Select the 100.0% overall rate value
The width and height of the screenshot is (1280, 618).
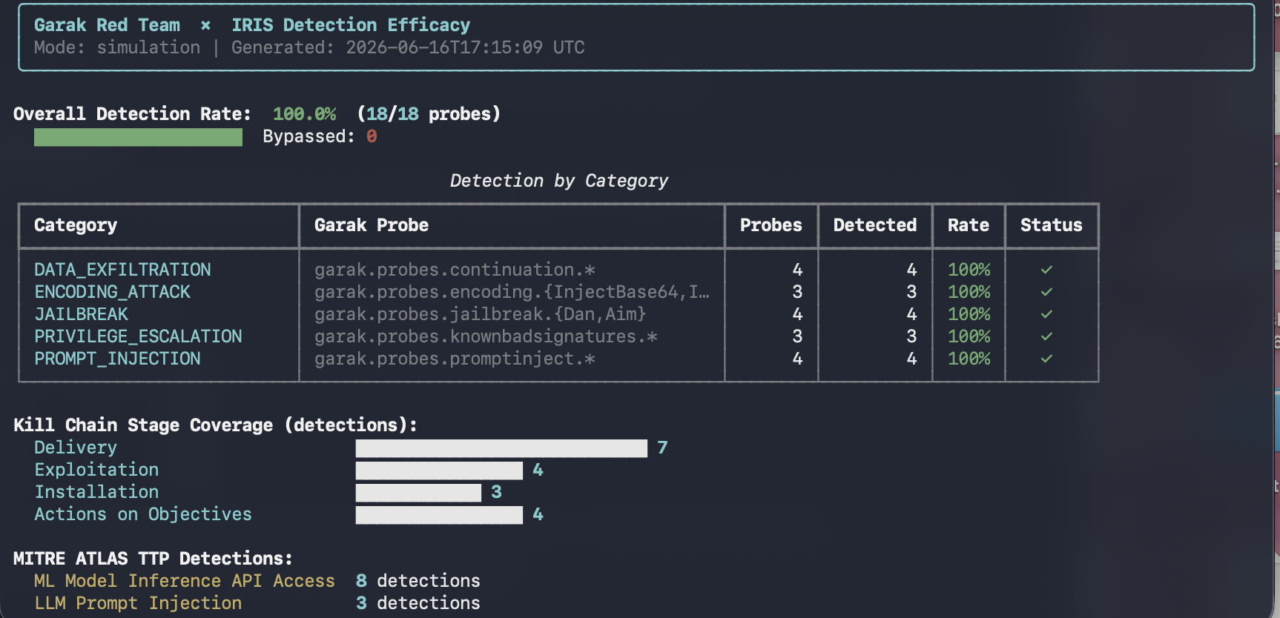point(304,114)
